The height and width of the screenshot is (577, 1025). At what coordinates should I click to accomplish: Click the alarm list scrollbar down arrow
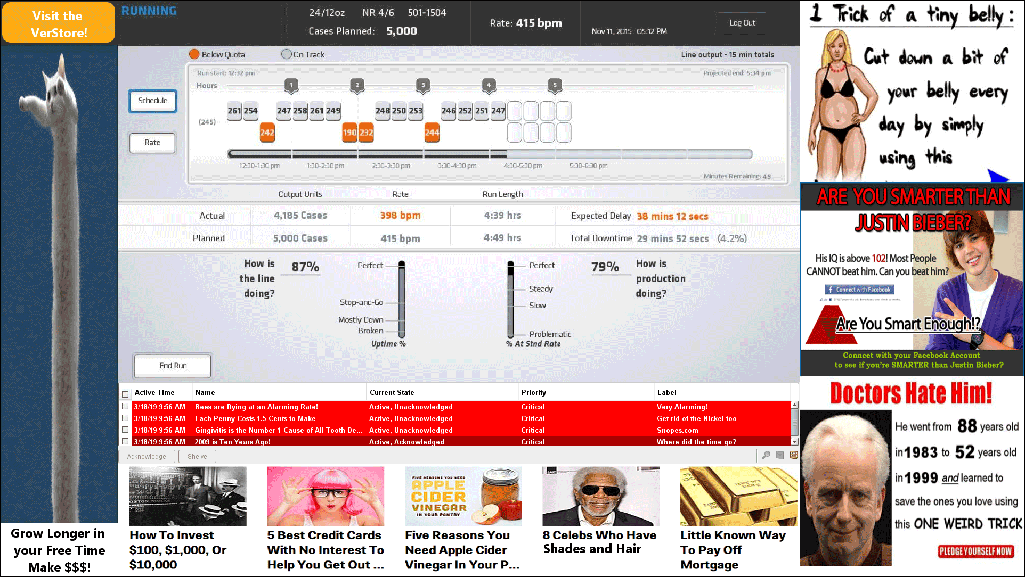point(794,441)
